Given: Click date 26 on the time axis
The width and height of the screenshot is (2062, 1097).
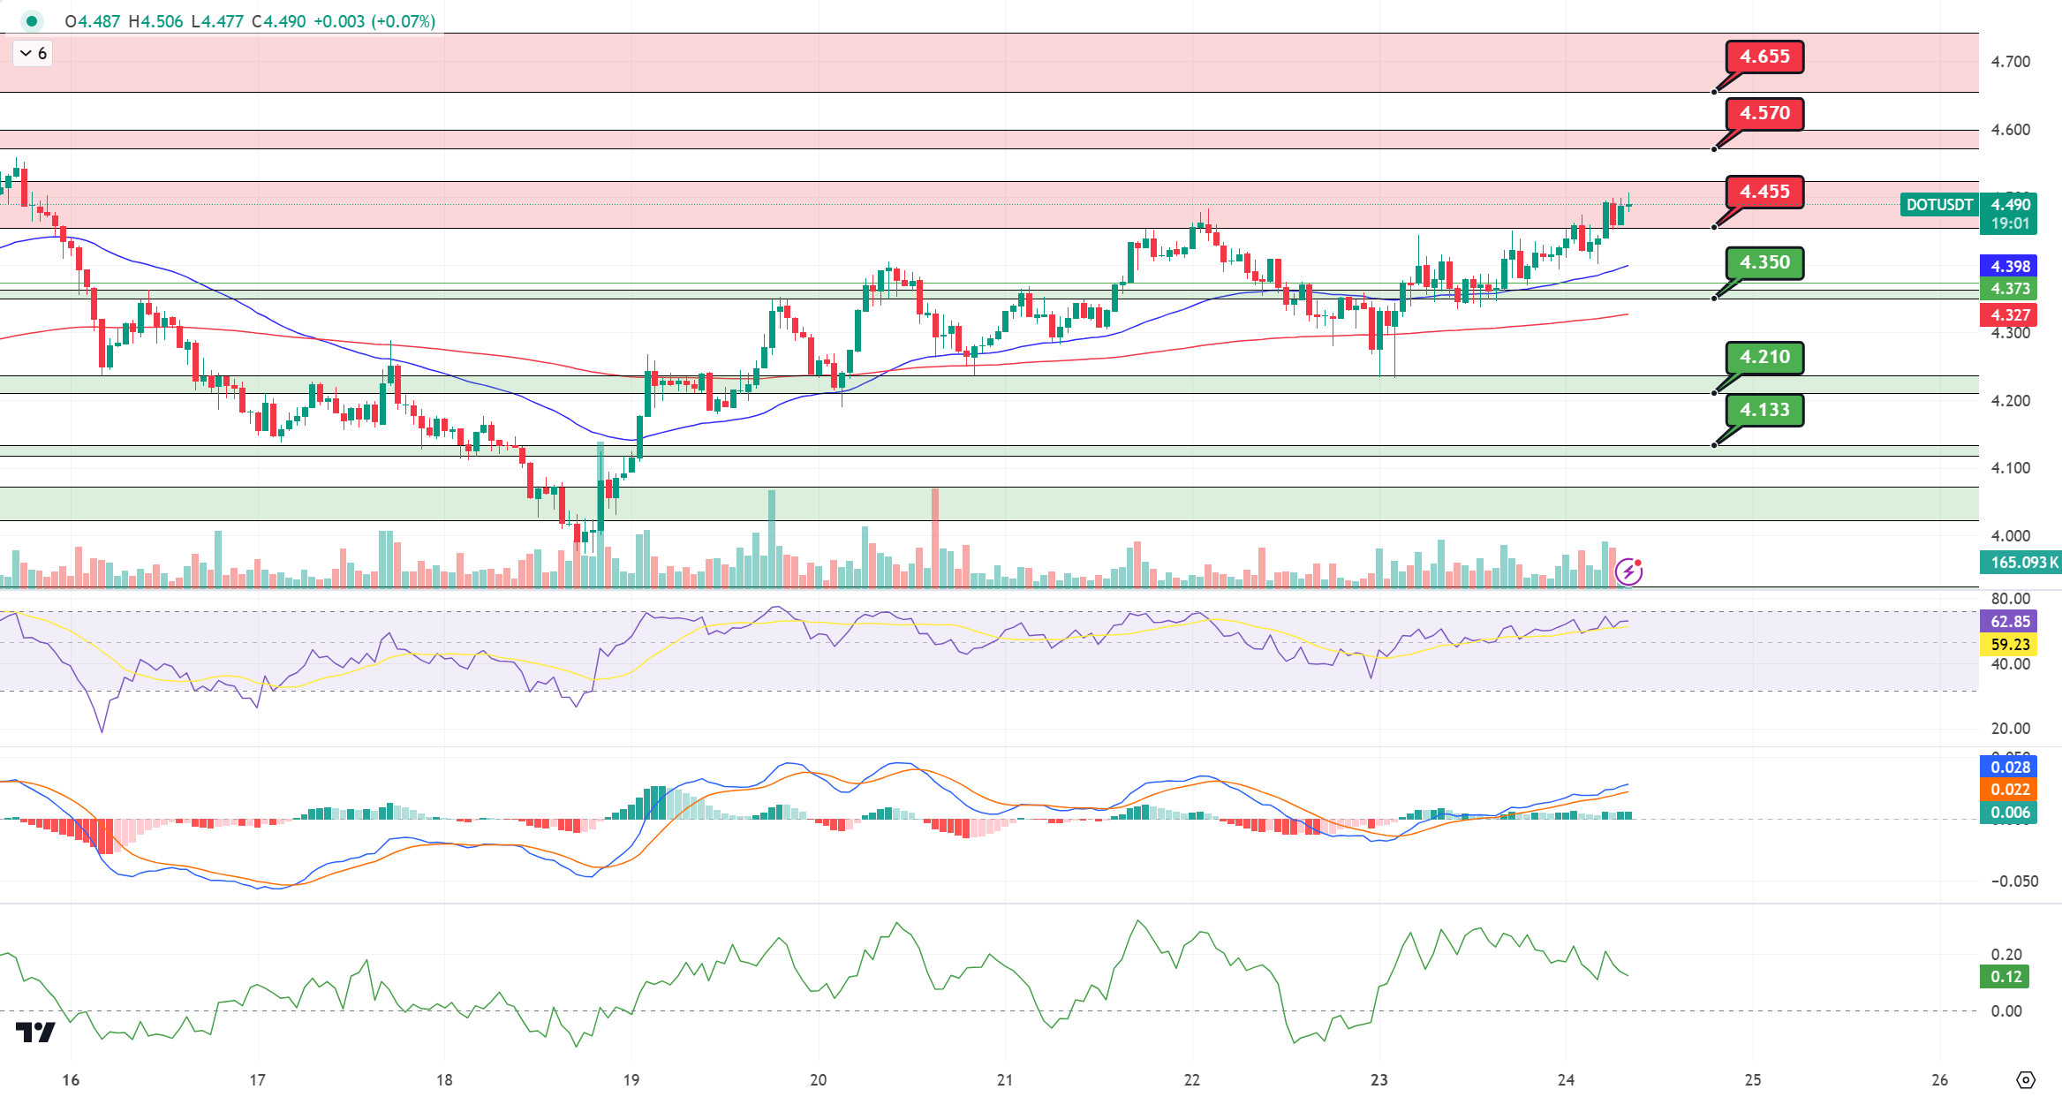Looking at the screenshot, I should click(x=1939, y=1080).
